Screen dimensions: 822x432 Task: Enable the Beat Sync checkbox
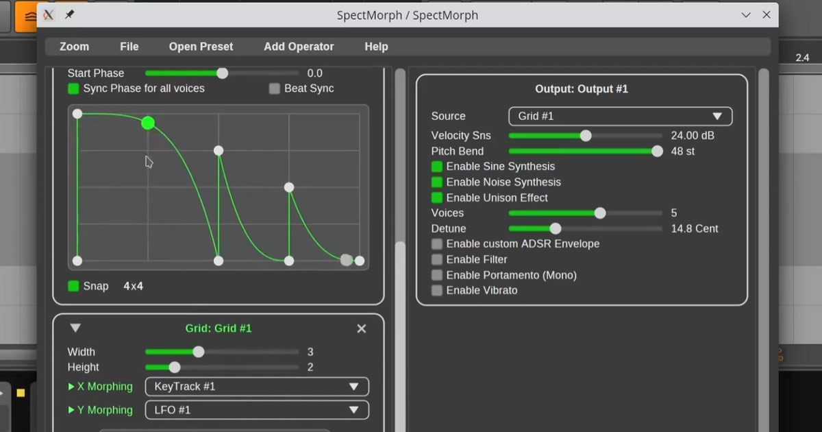(274, 88)
